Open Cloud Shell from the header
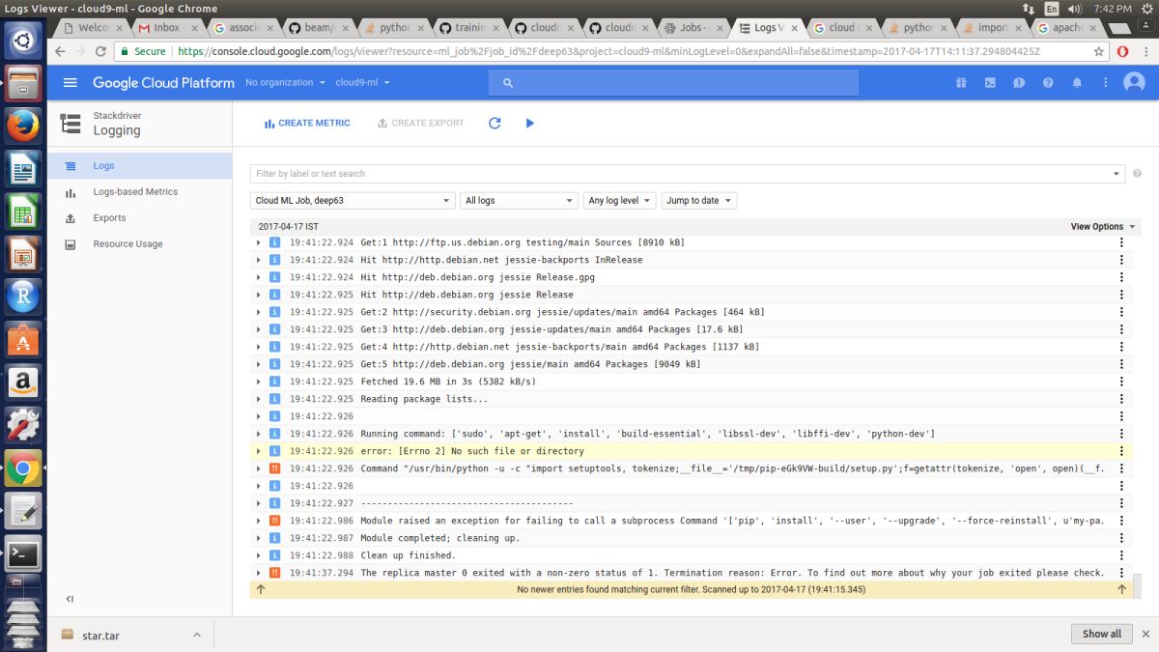 coord(990,83)
